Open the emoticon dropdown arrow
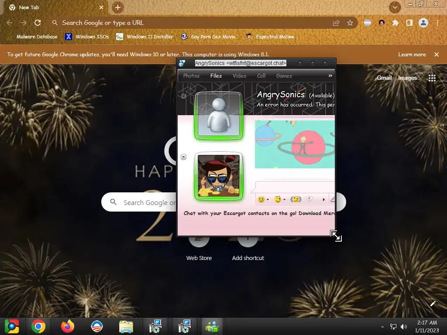This screenshot has height=335, width=447. point(268,200)
